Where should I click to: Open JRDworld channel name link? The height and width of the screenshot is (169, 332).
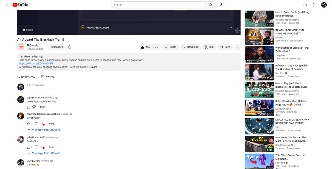tap(32, 45)
